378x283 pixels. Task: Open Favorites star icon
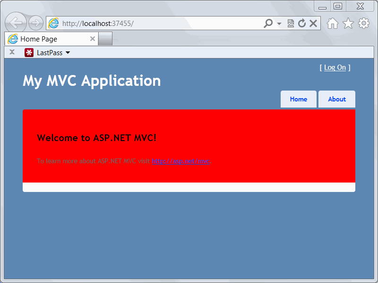click(348, 23)
